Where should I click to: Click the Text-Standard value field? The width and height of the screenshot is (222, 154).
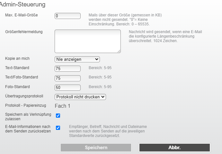67,68
